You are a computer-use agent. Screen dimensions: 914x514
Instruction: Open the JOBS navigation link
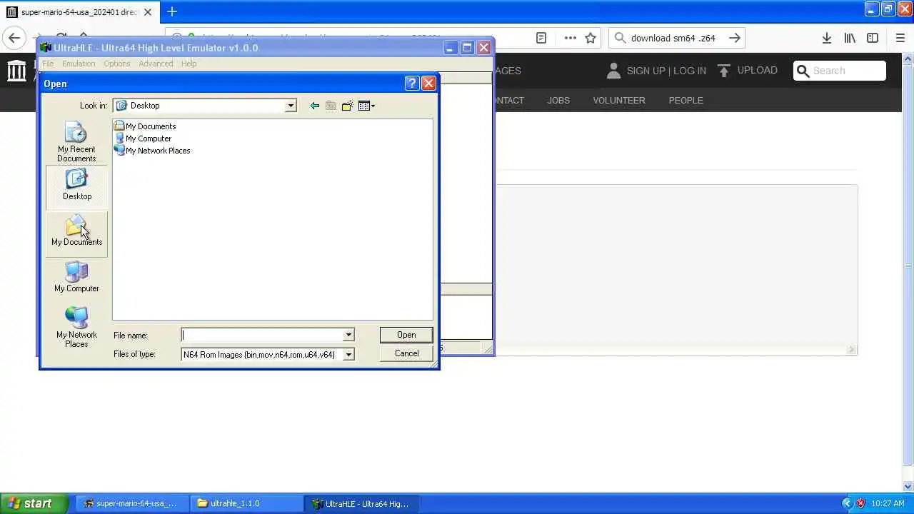coord(558,100)
